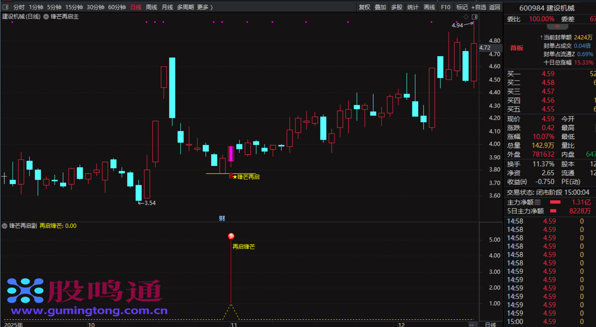Open the F10 company info
The height and width of the screenshot is (327, 596).
445,7
